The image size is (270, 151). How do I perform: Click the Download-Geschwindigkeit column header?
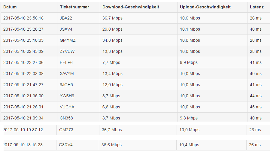click(x=131, y=7)
